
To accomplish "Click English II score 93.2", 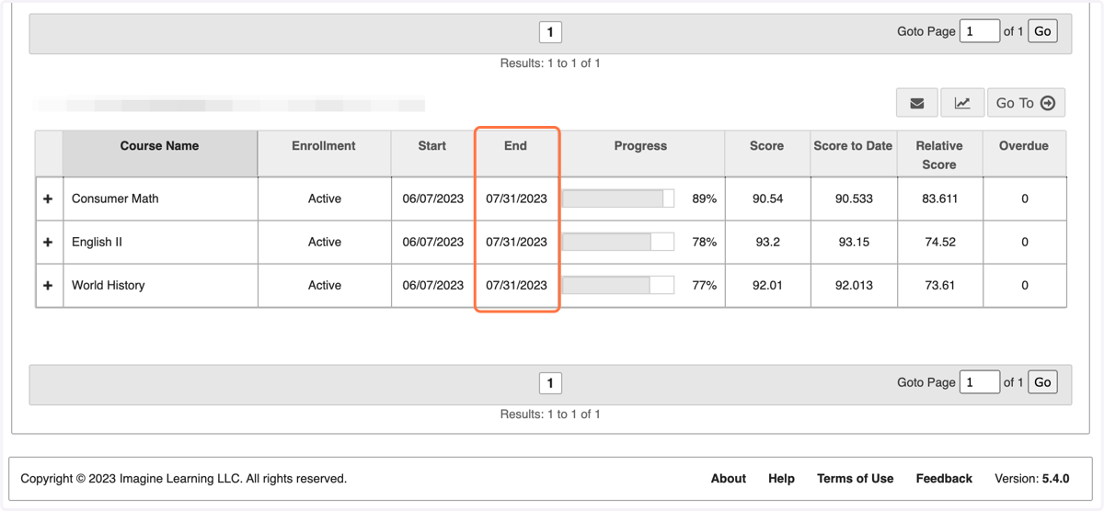I will click(767, 242).
